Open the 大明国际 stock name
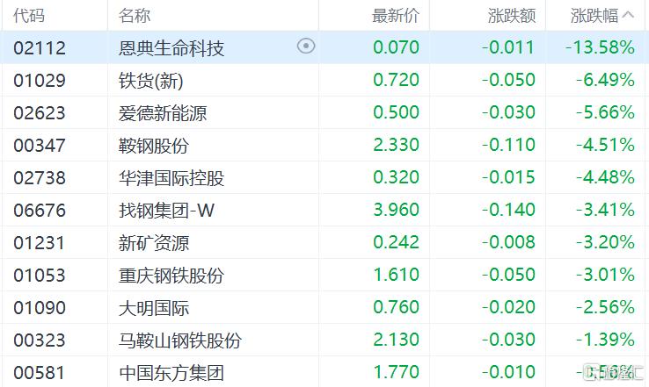 [154, 308]
